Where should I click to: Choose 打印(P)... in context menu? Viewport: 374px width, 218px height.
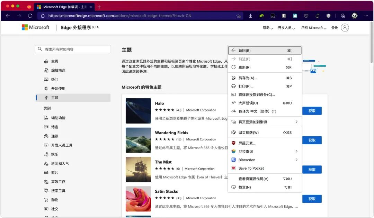coord(265,86)
